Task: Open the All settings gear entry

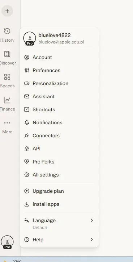Action: 59,175
